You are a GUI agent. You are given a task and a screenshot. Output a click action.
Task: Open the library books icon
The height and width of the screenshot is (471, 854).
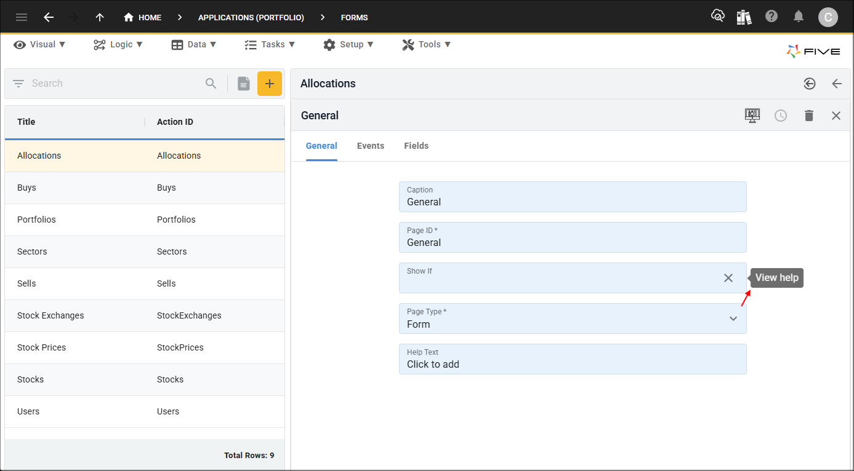tap(744, 17)
